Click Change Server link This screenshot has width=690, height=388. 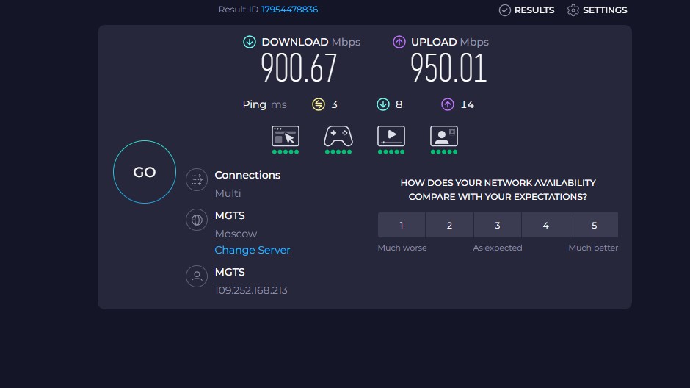pos(253,250)
